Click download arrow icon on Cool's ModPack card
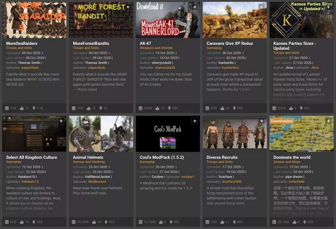Viewport: 336px width, 229px height. click(x=171, y=222)
